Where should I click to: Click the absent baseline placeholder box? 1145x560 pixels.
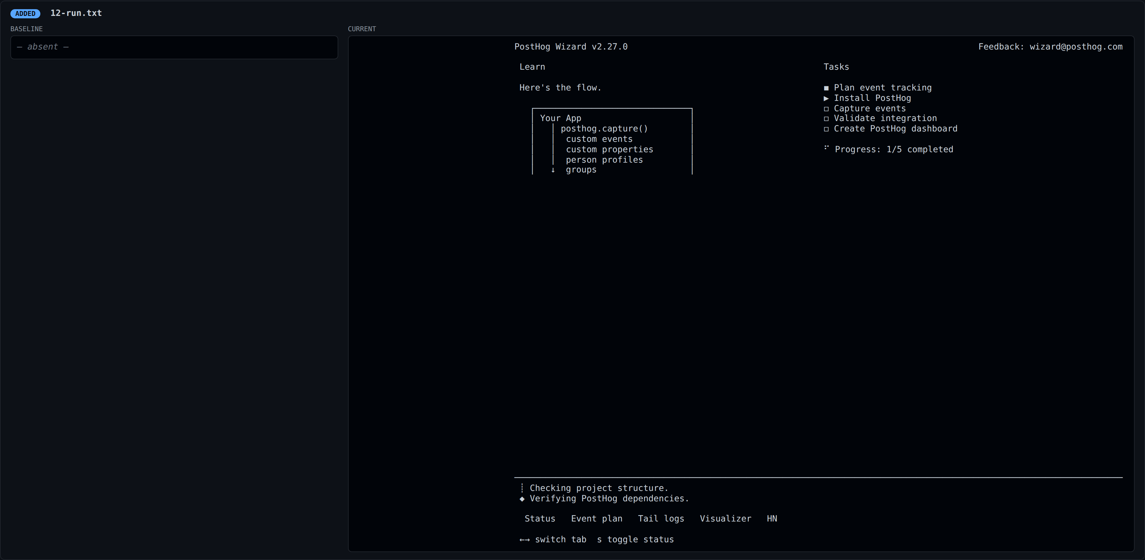[174, 47]
